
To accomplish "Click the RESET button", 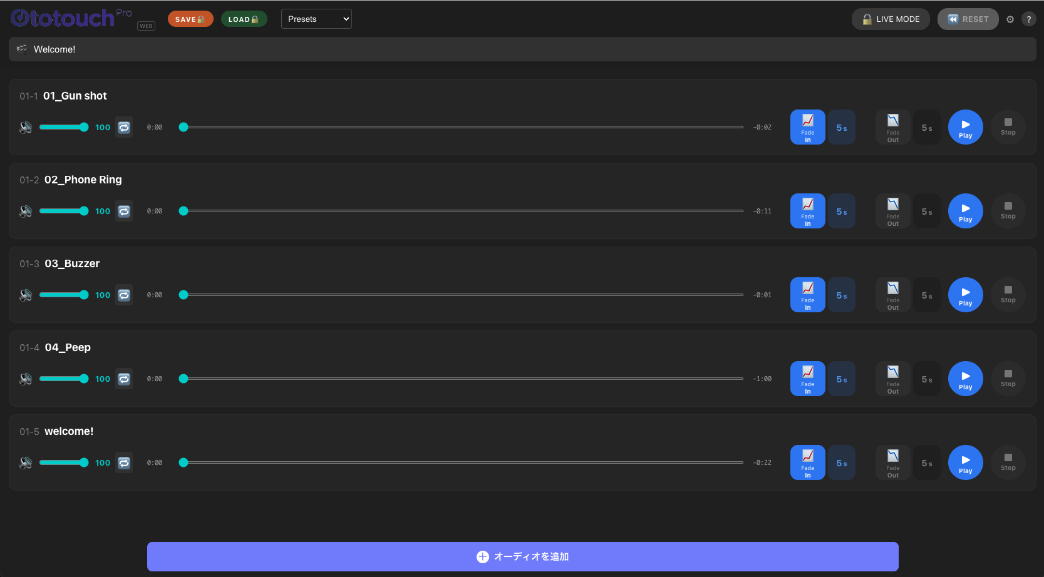I will 968,19.
